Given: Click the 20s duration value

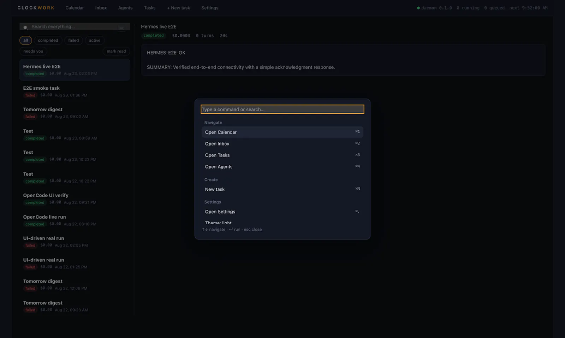Looking at the screenshot, I should (x=224, y=36).
